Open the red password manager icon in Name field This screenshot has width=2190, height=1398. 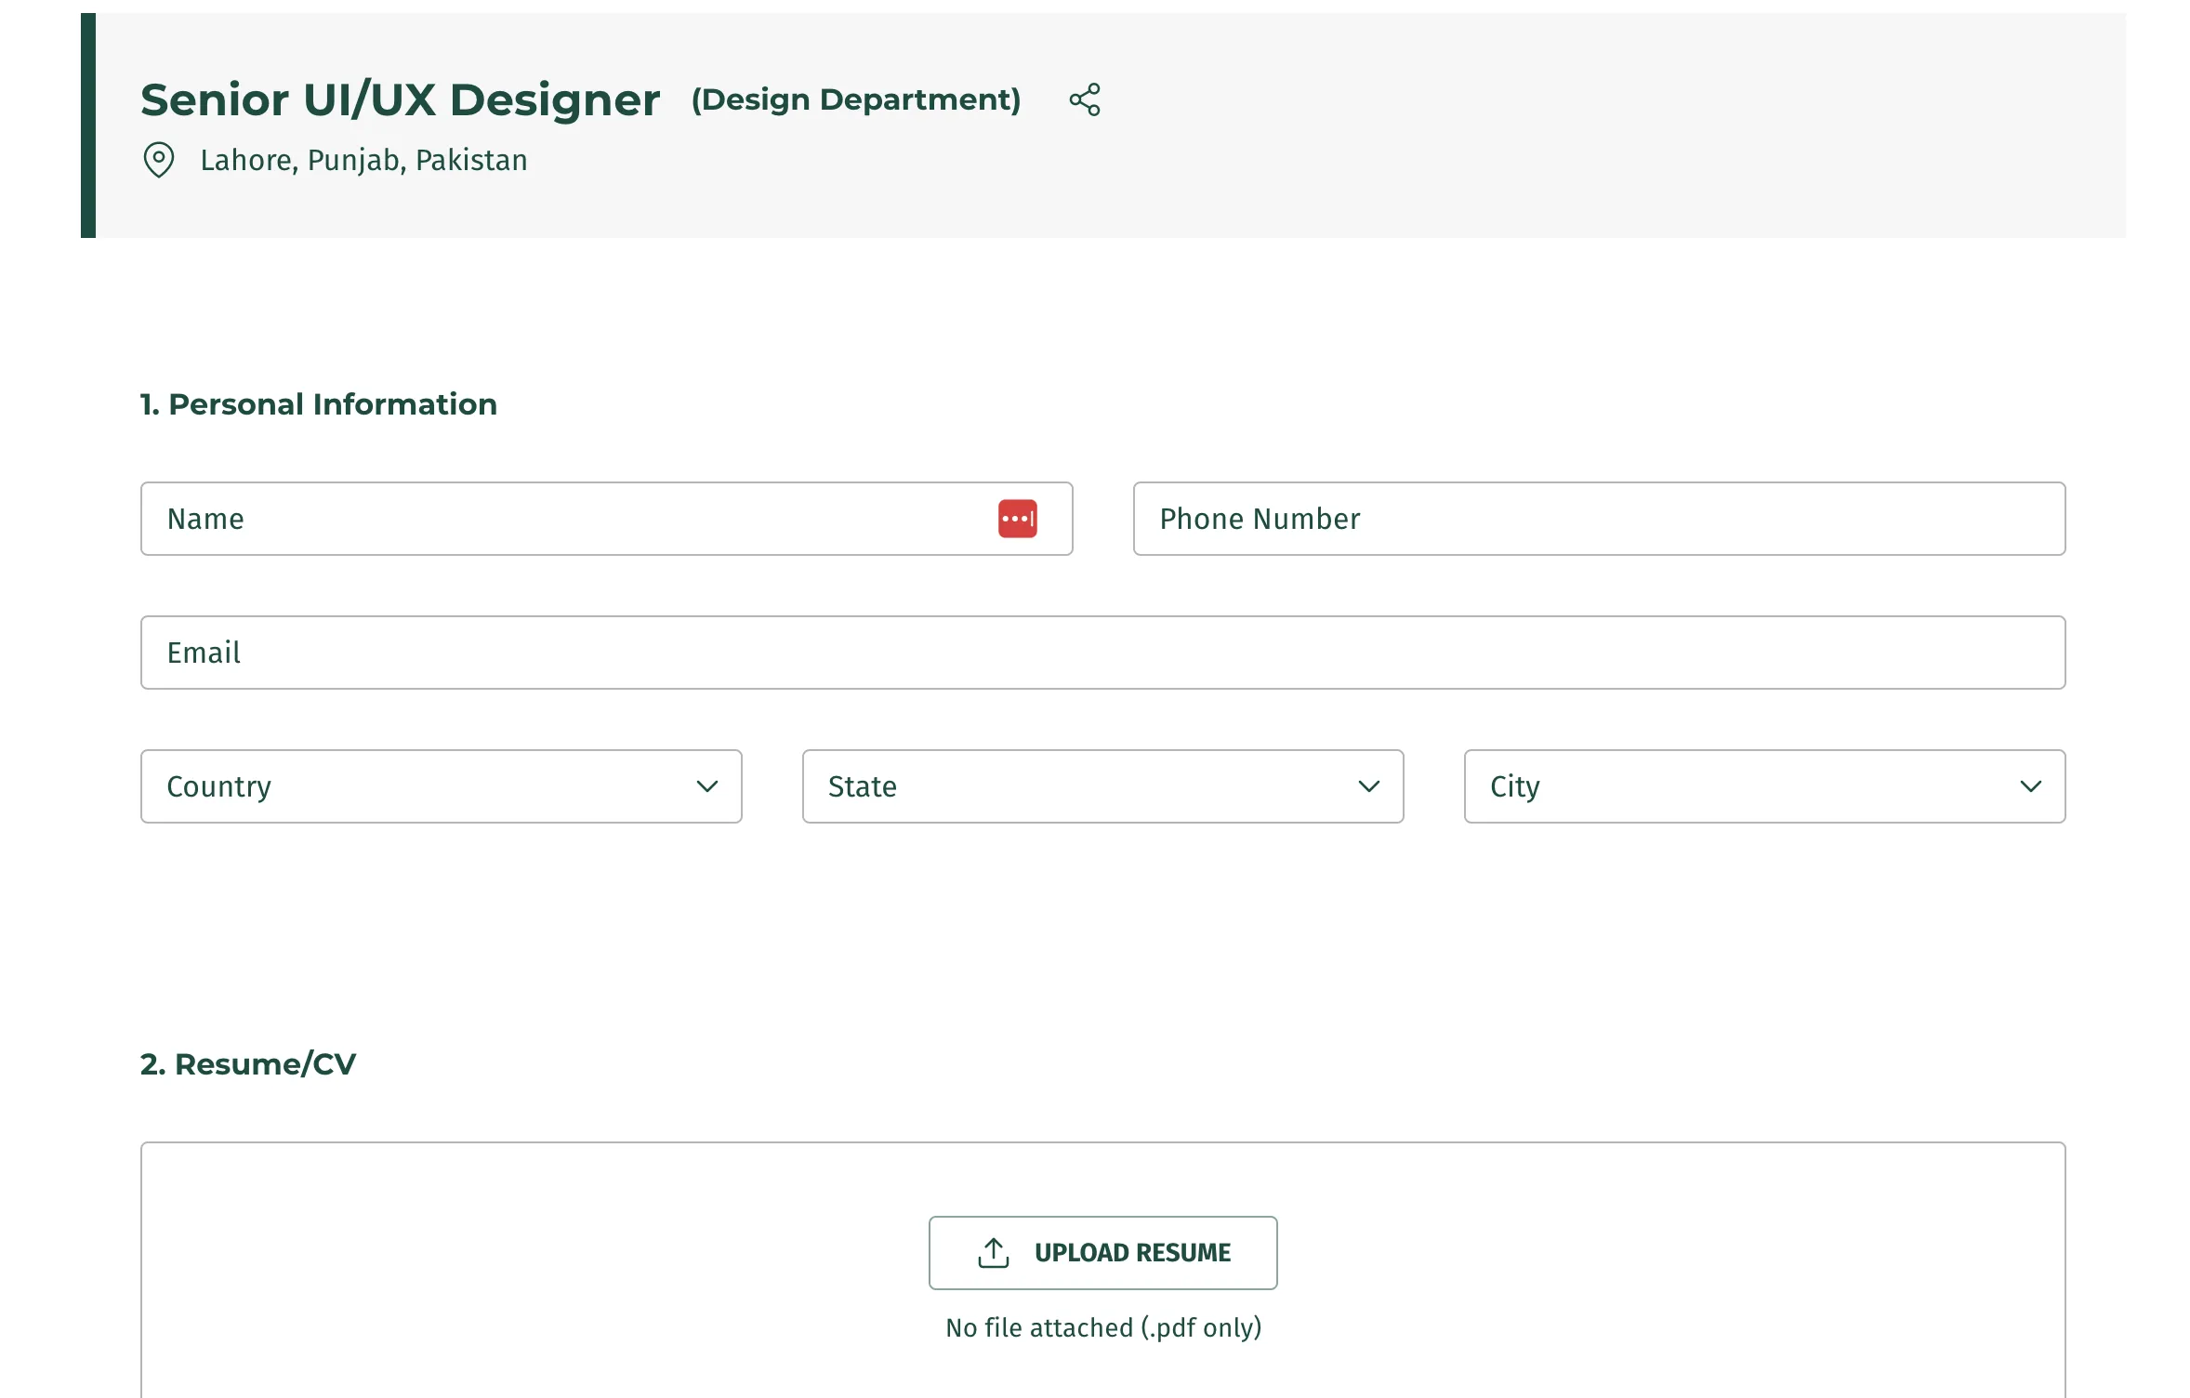tap(1018, 519)
